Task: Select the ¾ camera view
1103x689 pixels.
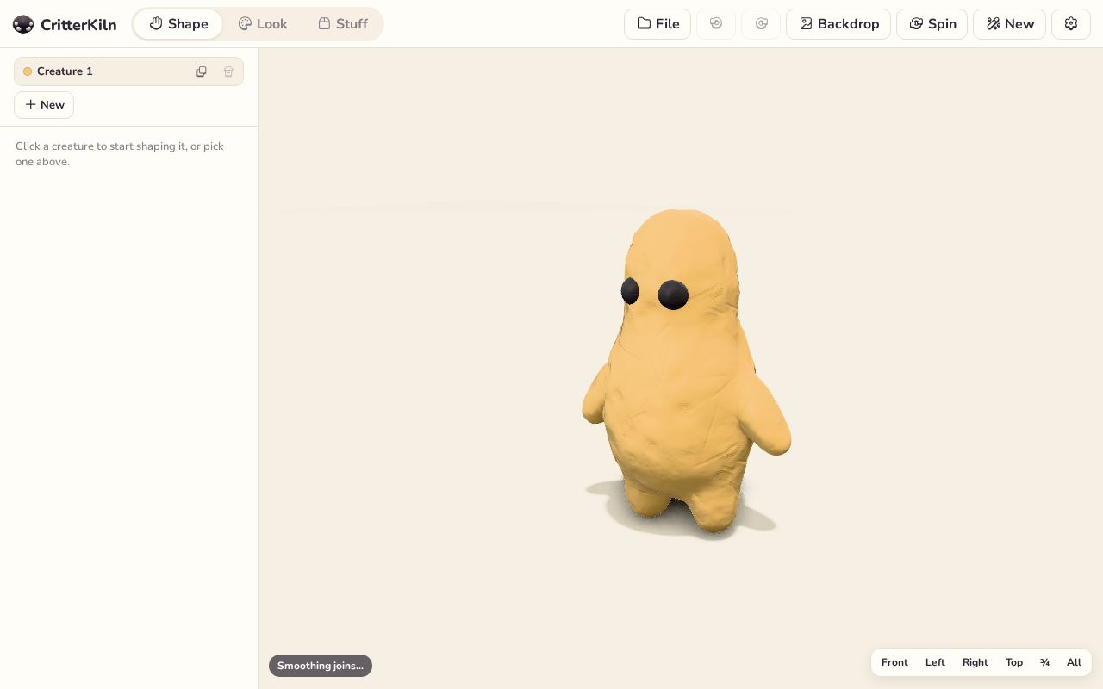Action: 1044,662
